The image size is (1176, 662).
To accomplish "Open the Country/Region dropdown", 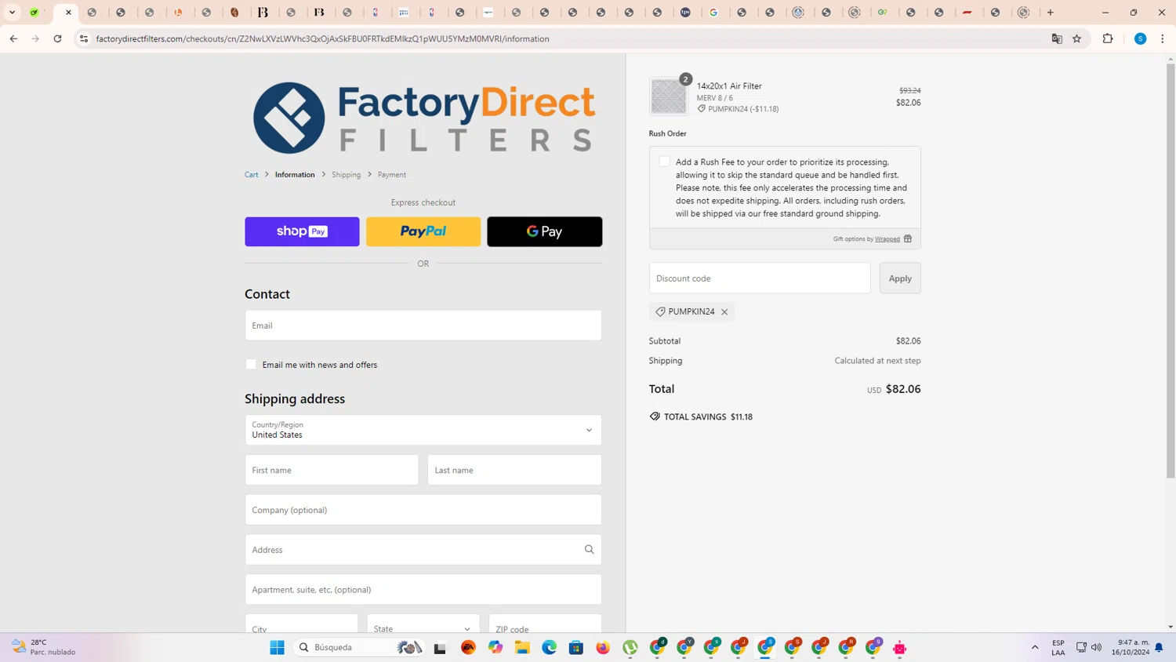I will (423, 430).
